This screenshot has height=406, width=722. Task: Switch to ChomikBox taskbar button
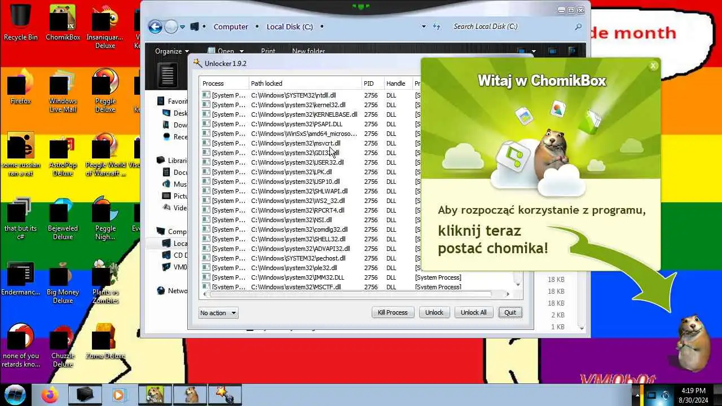coord(155,395)
